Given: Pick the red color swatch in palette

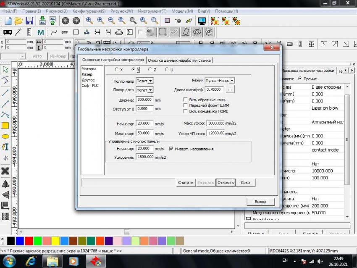Looking at the screenshot, I should [x=29, y=241].
